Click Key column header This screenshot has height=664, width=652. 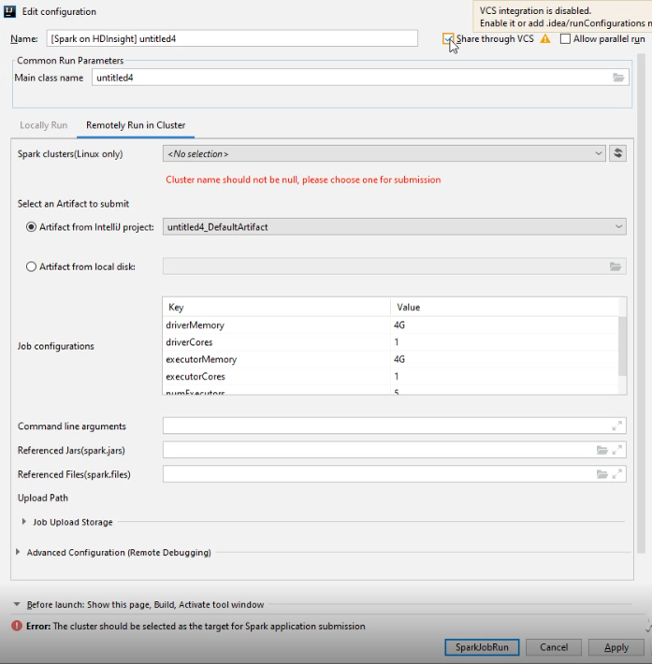tap(276, 307)
